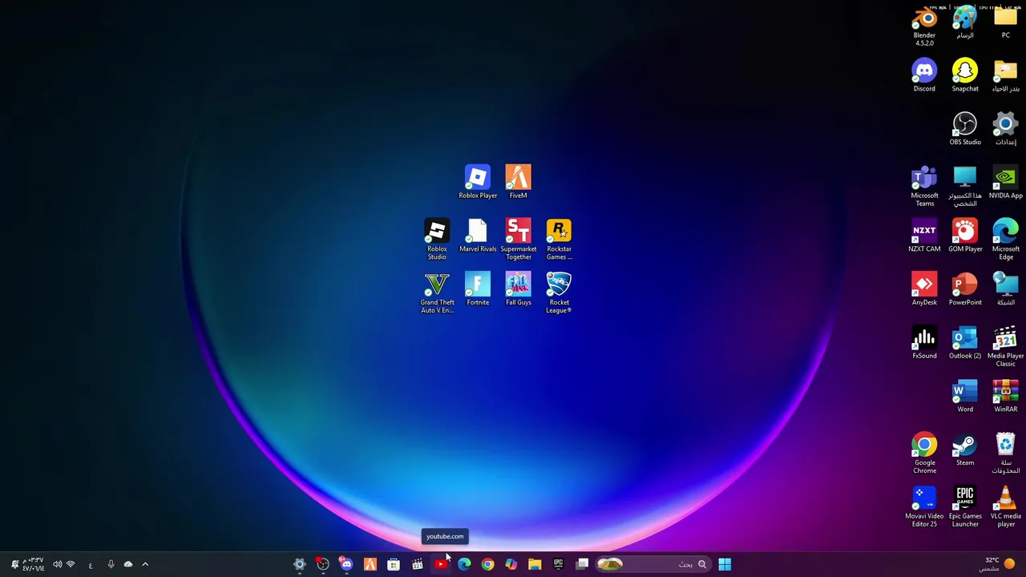Open FiveM from the taskbar

(x=370, y=564)
